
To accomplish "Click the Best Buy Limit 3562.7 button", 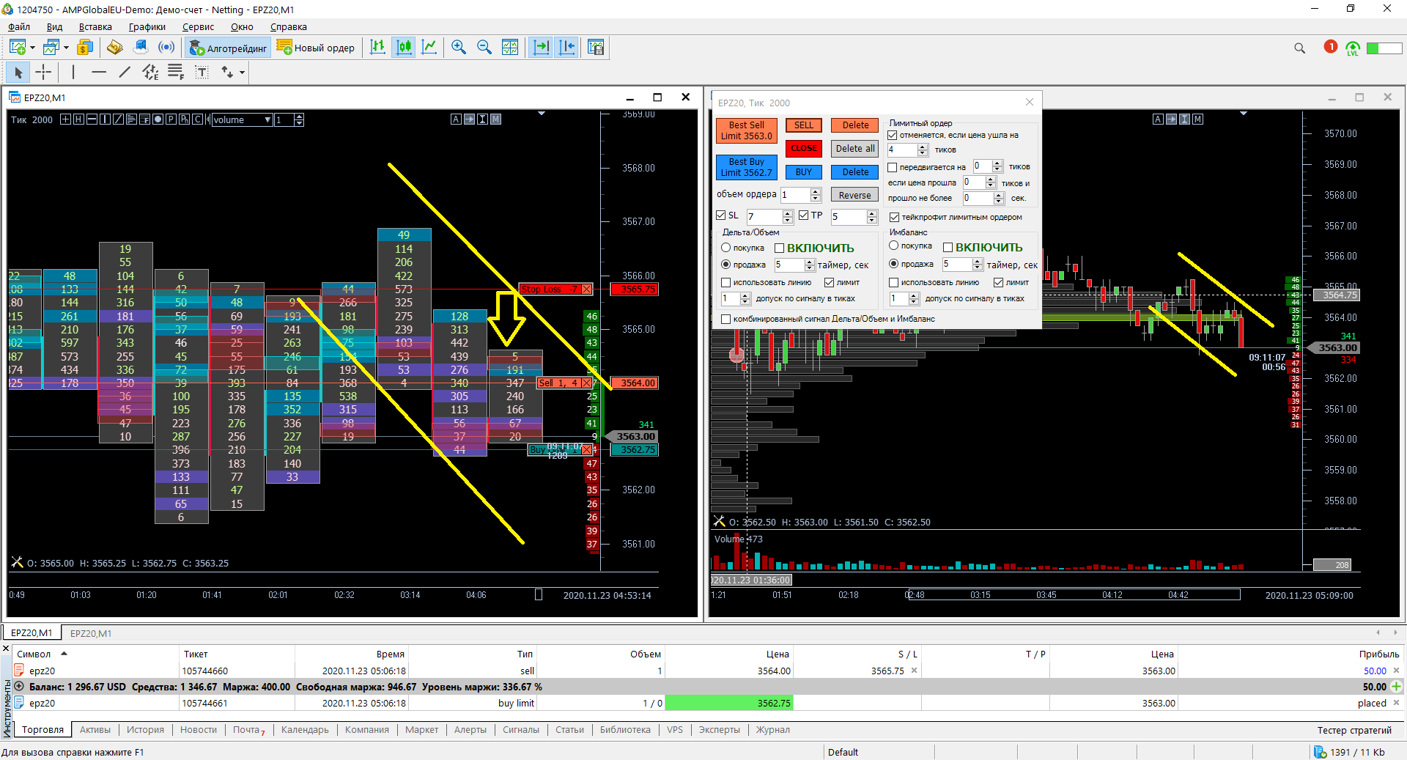I will [746, 168].
